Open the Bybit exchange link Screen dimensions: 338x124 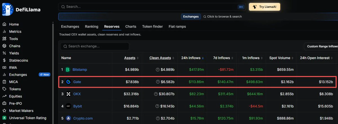[x=78, y=106]
